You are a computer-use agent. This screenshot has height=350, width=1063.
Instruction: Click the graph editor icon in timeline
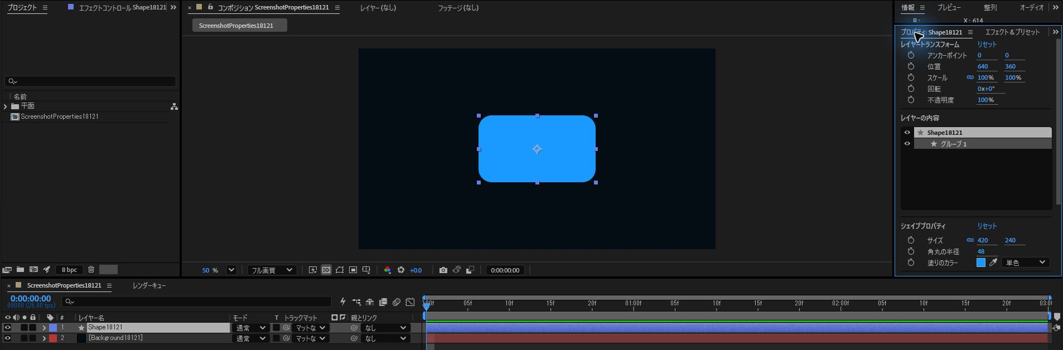(410, 302)
